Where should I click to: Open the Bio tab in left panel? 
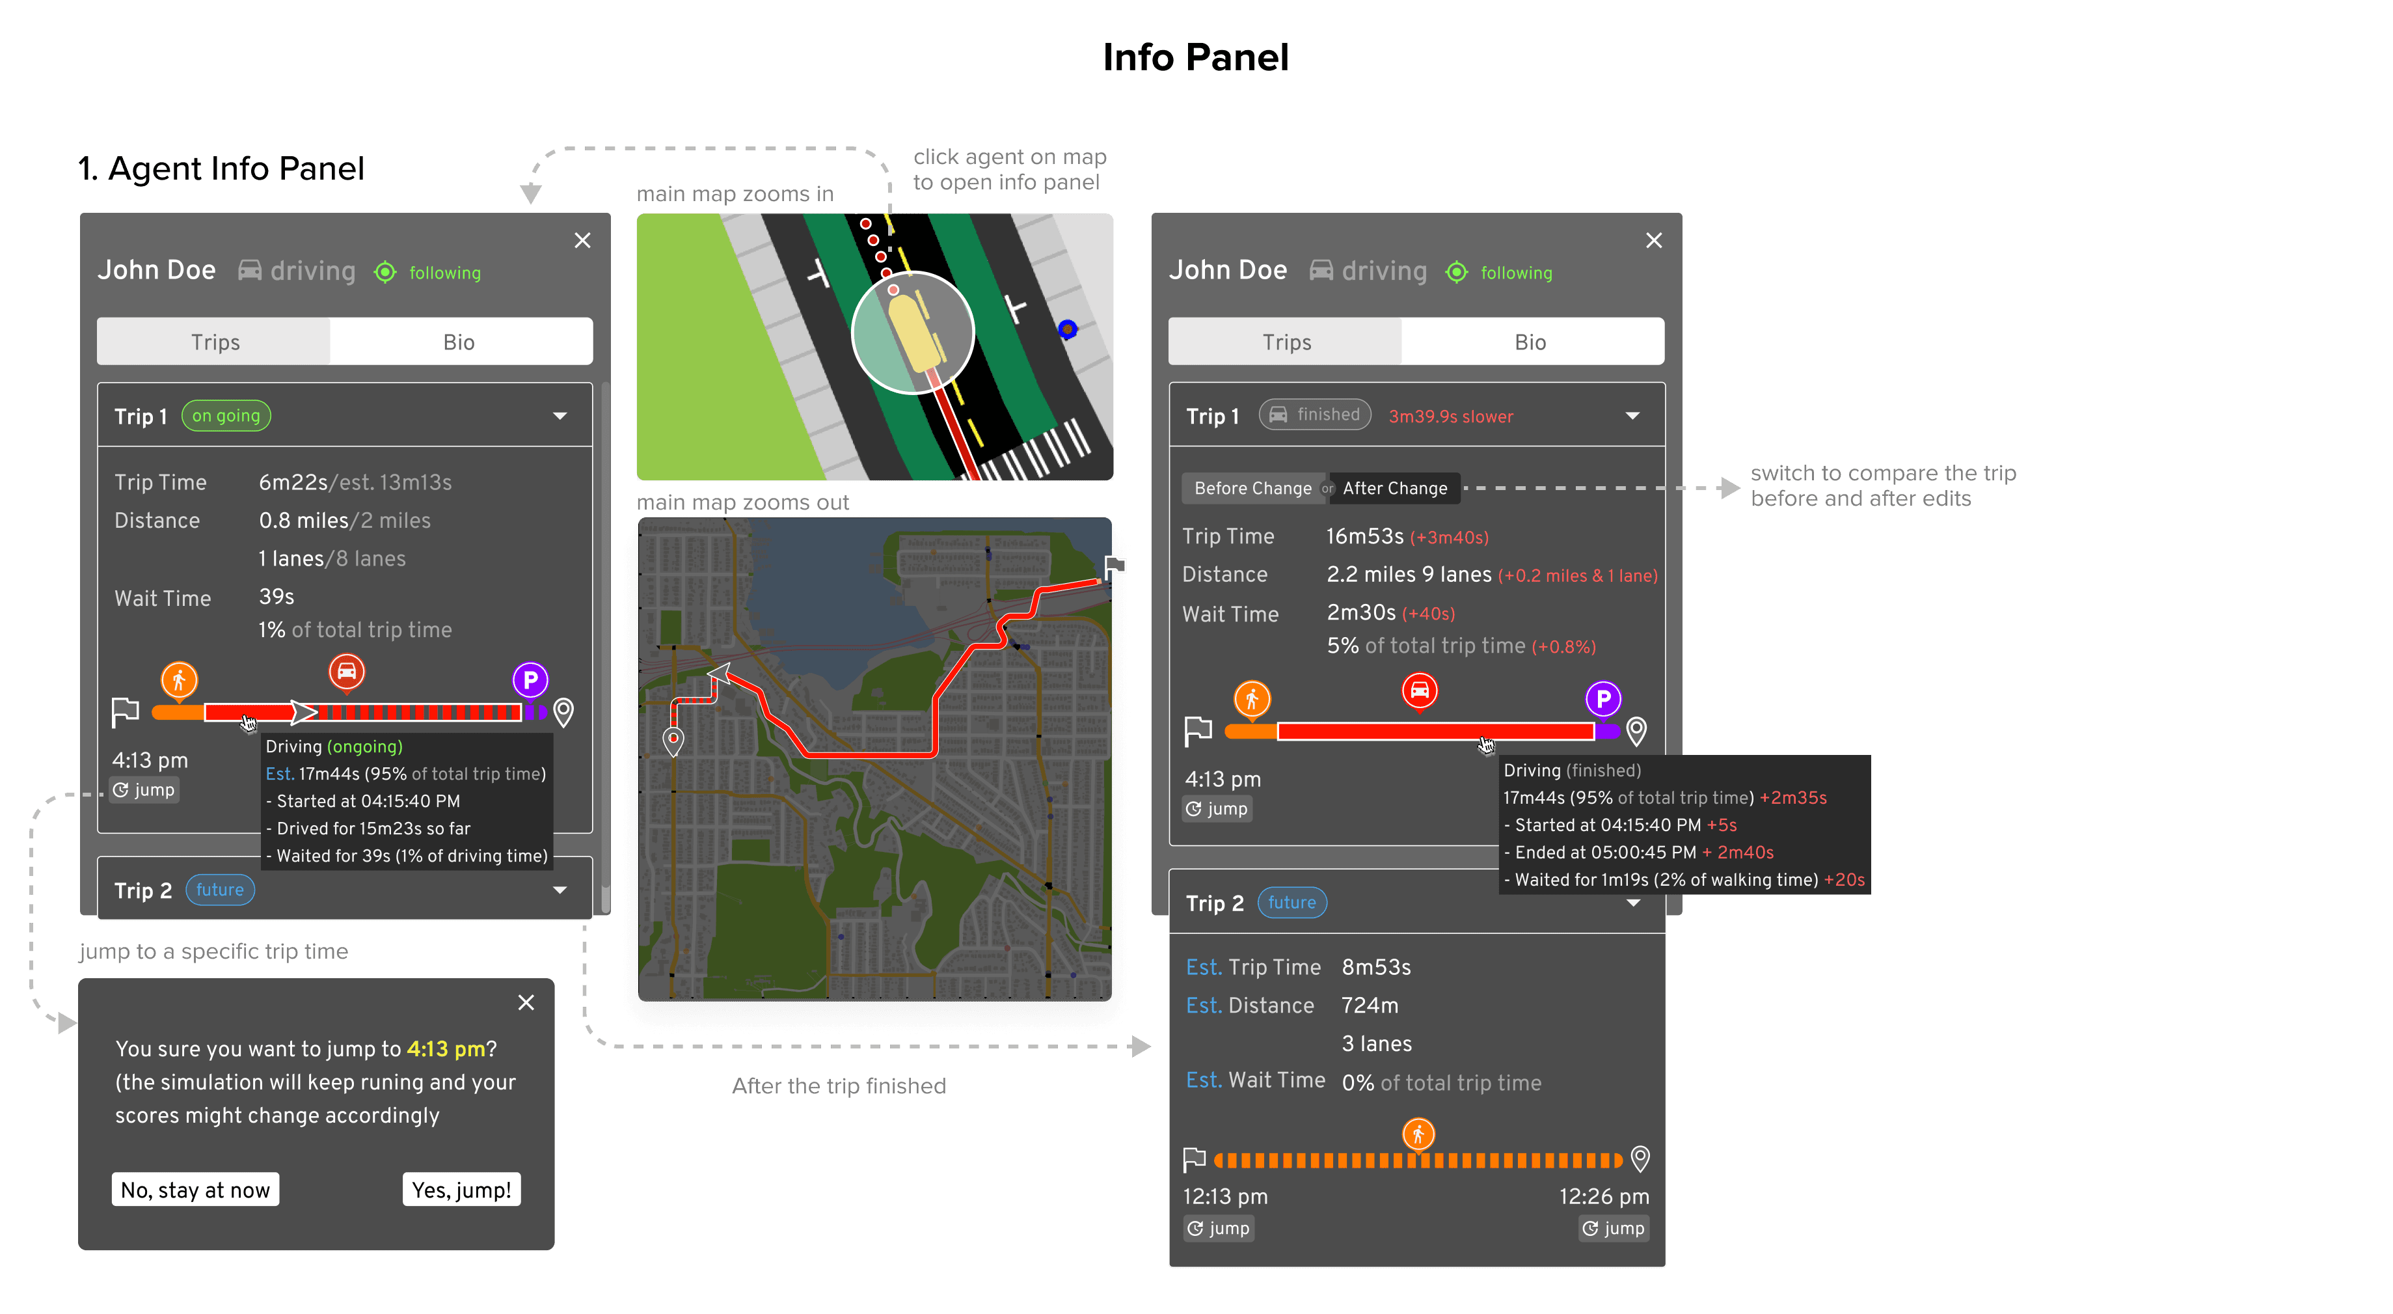459,342
